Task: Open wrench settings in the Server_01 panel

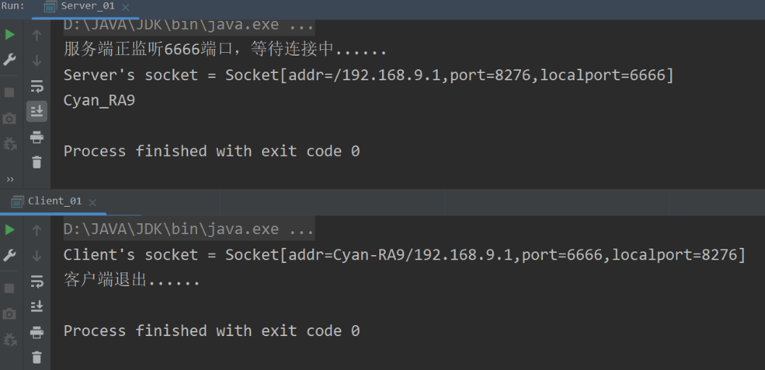Action: click(9, 60)
